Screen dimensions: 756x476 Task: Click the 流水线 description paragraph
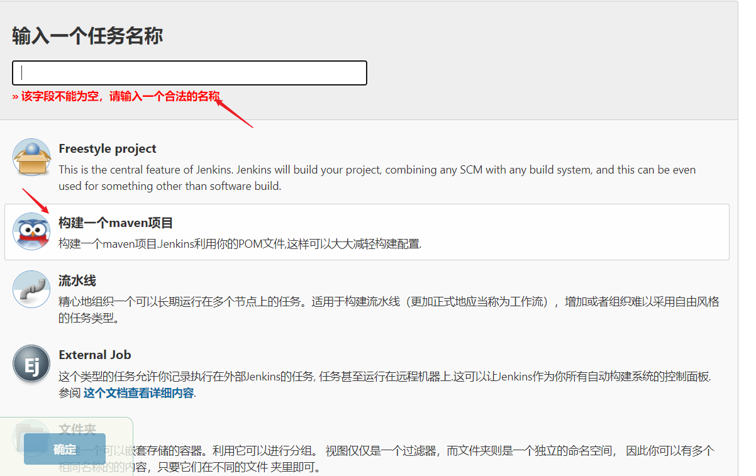[x=389, y=310]
